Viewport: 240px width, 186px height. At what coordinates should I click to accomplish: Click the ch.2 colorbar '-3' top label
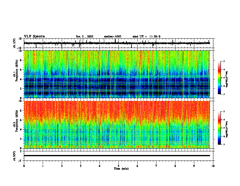(x=223, y=112)
